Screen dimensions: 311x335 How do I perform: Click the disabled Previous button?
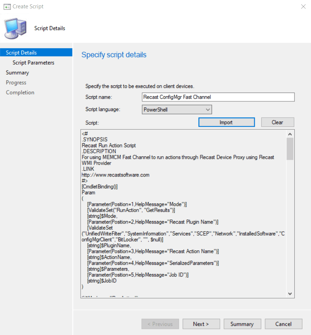pyautogui.click(x=159, y=324)
